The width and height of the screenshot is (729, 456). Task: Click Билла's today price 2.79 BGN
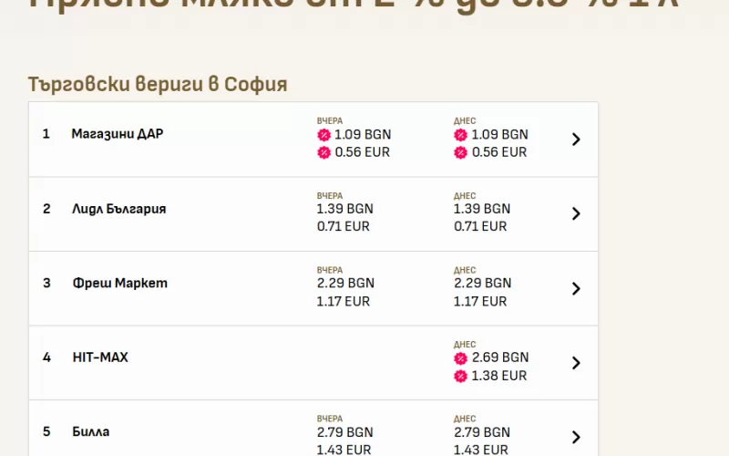482,431
